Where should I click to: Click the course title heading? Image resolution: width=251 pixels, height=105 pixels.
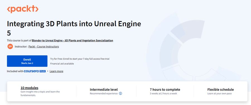click(x=74, y=28)
